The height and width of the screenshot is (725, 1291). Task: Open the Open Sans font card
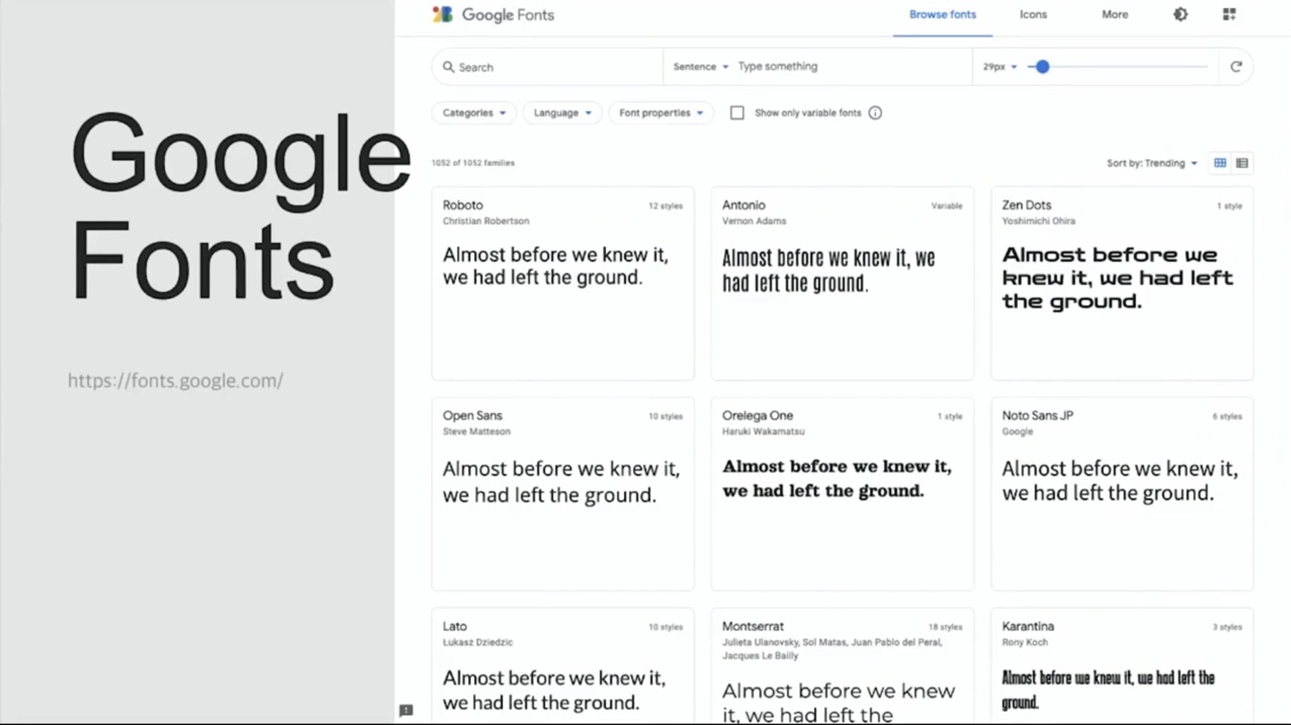tap(563, 494)
